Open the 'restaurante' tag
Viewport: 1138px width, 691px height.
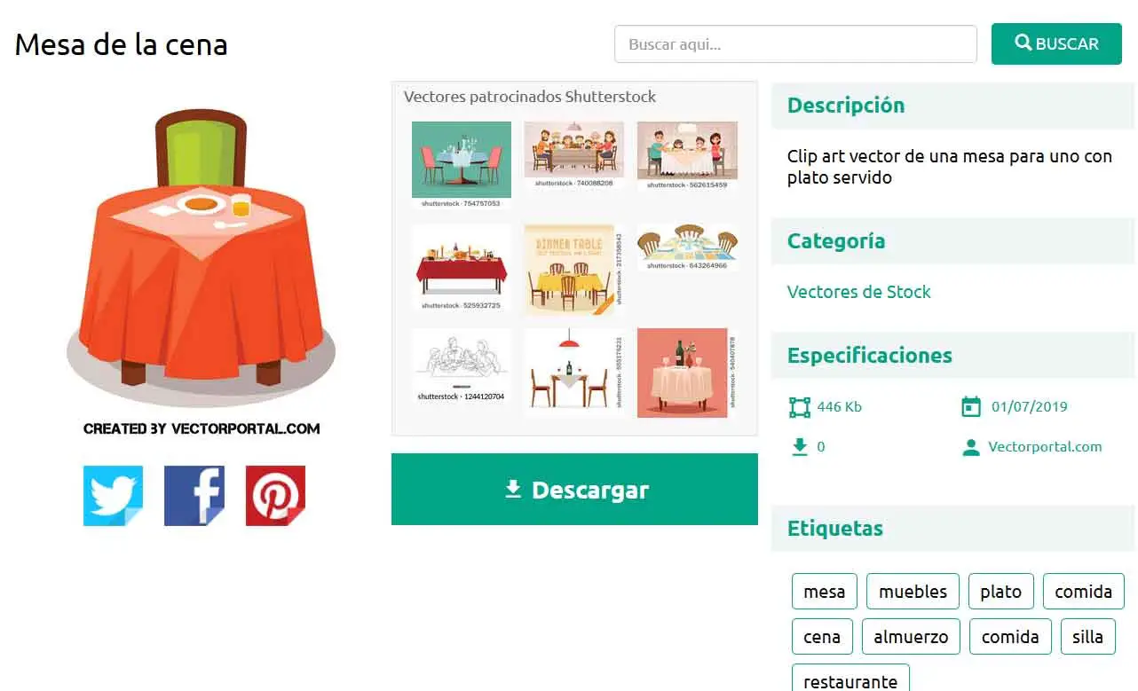[850, 681]
